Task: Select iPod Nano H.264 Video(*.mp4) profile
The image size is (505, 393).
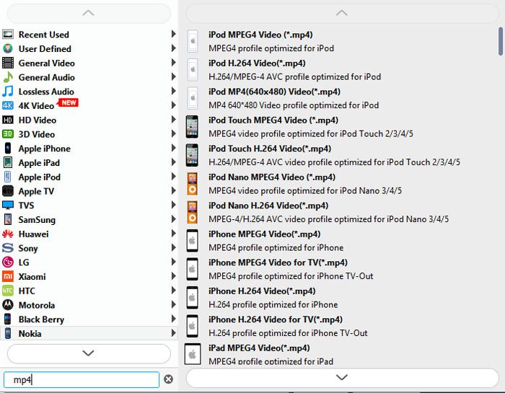Action: (x=341, y=212)
